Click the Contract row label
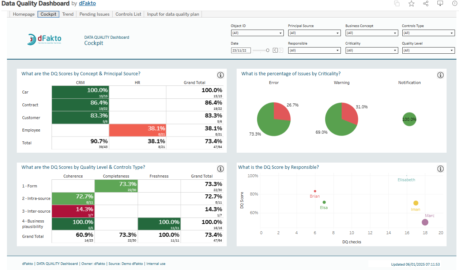Screen dimensions: 459x270 pos(30,105)
